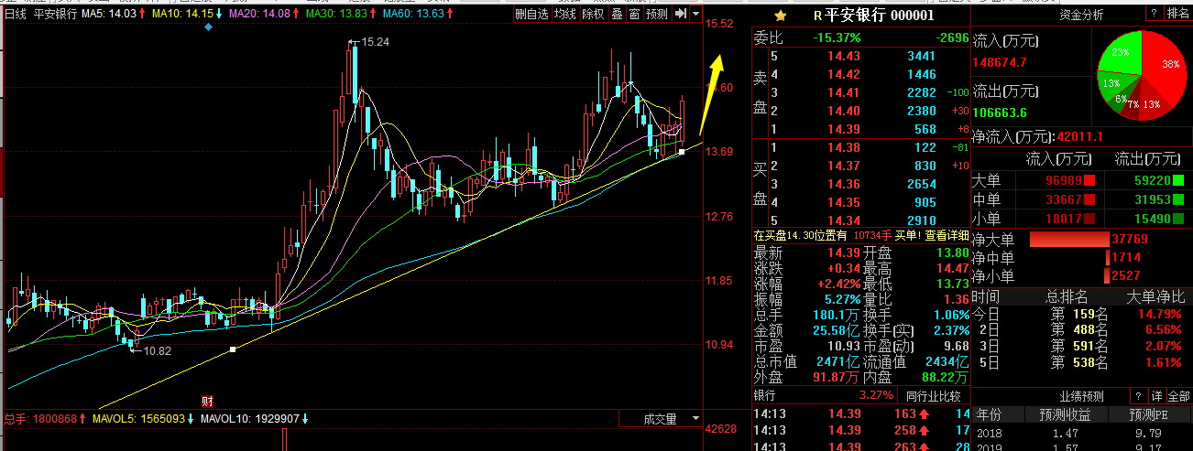Click the 财 marker on the chart
Screen dimensions: 1193x451
point(207,401)
